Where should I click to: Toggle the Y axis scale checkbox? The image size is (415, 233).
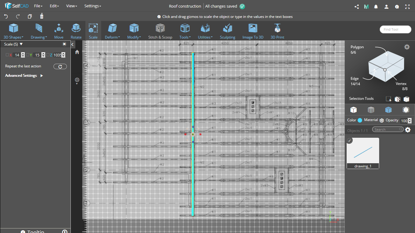point(27,55)
